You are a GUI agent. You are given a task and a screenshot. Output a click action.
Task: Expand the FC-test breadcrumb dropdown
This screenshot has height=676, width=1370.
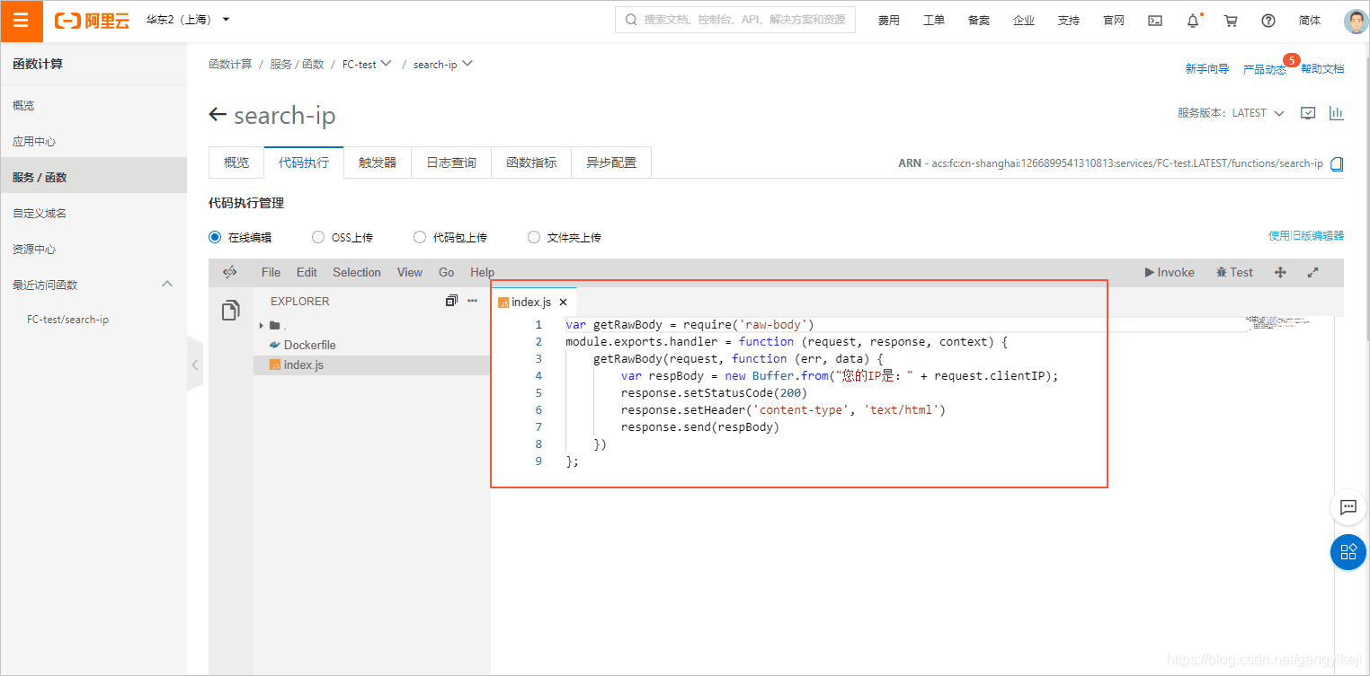pos(385,64)
